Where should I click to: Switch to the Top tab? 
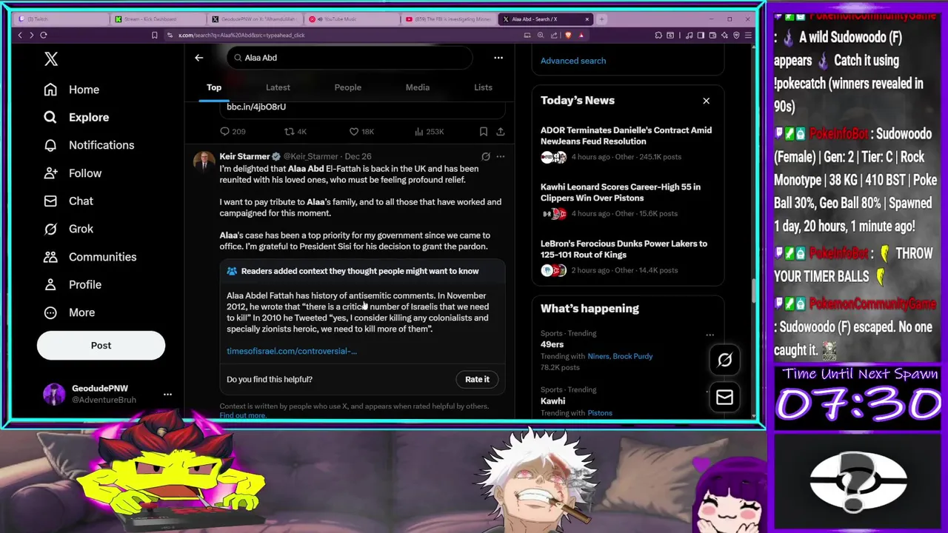coord(214,87)
